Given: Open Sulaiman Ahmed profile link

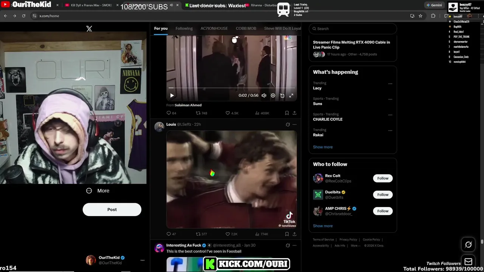Looking at the screenshot, I should point(188,105).
